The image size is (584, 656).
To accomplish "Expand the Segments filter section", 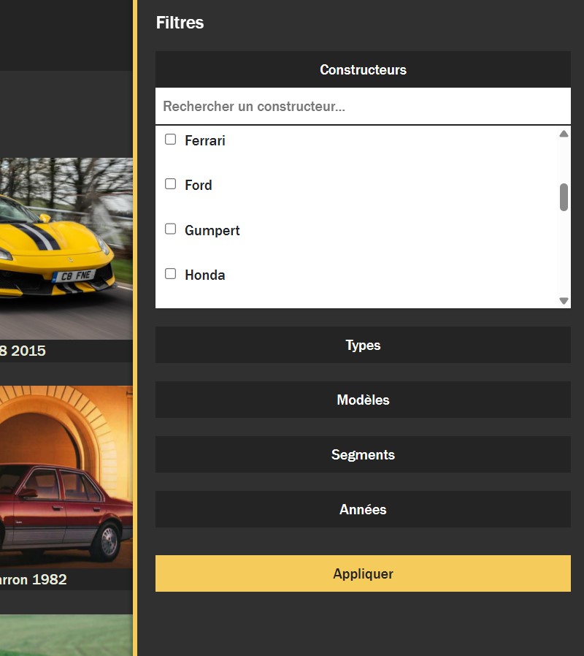I will coord(363,455).
